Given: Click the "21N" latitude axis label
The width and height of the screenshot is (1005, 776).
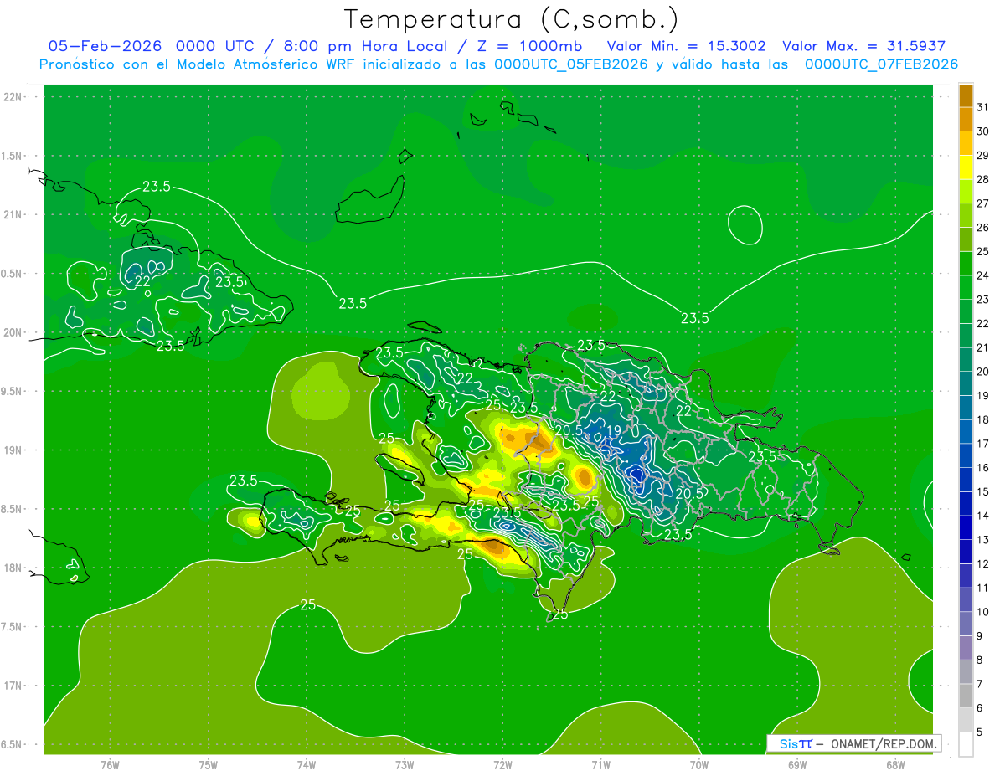Looking at the screenshot, I should tap(13, 214).
